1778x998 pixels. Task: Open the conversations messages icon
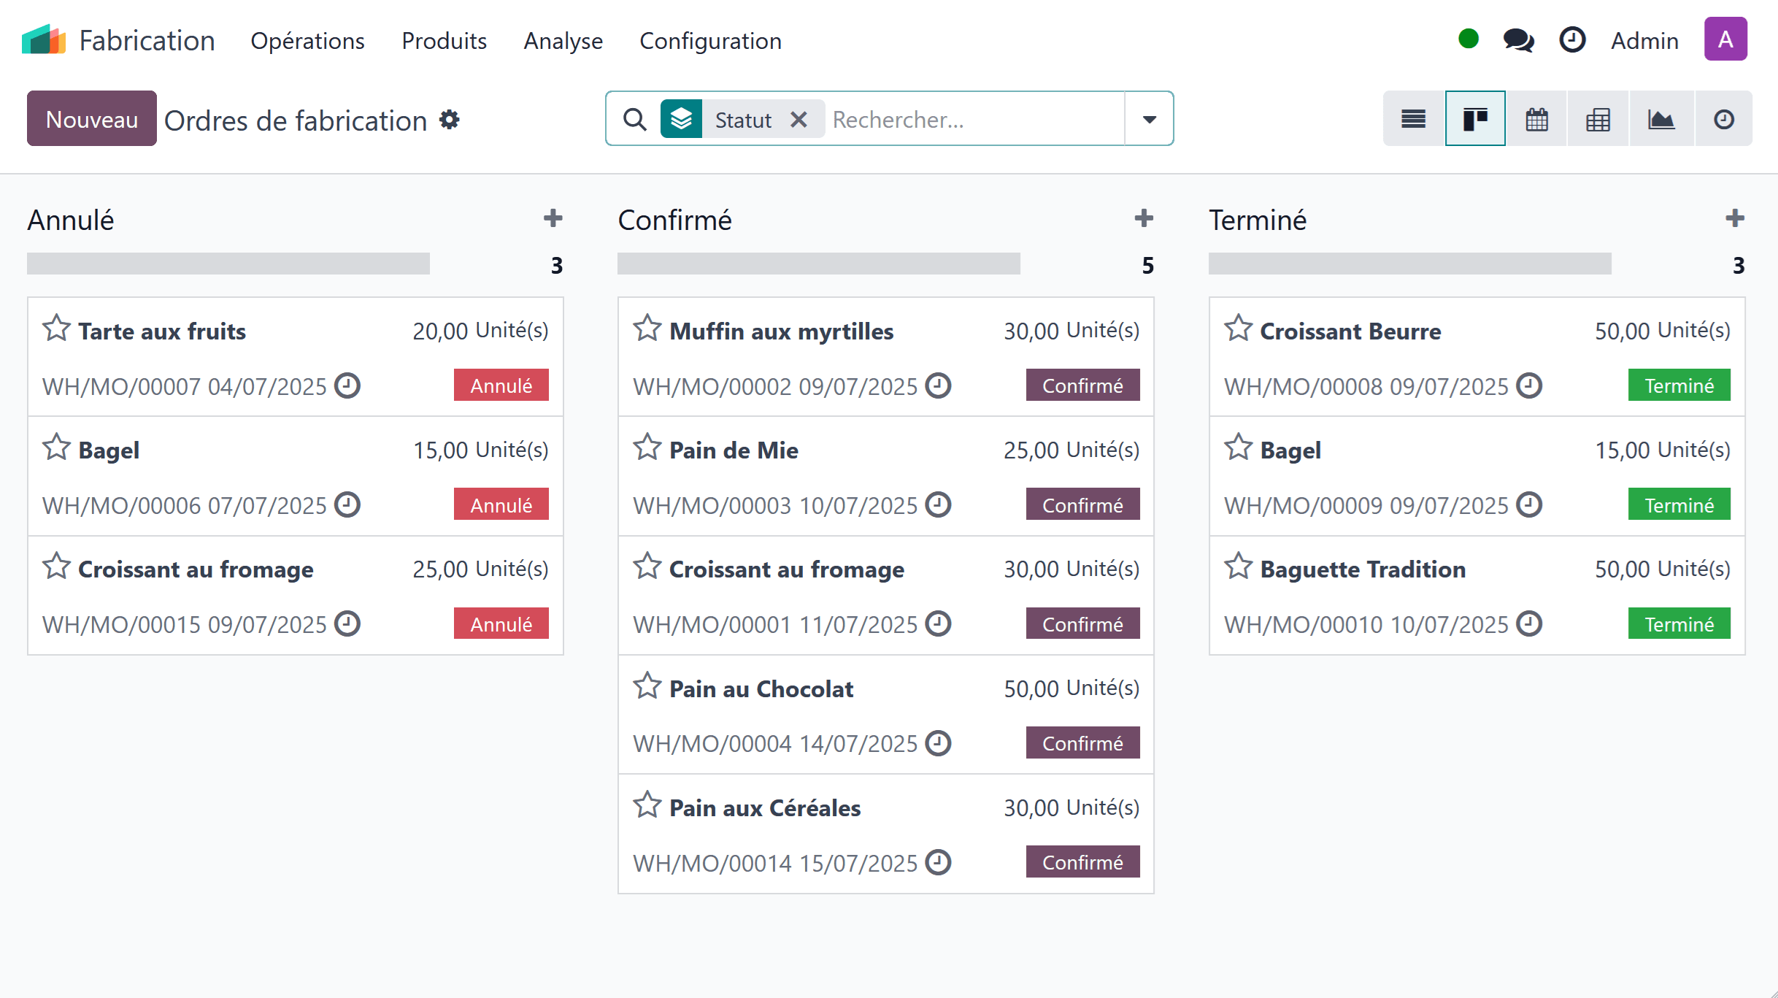coord(1518,40)
